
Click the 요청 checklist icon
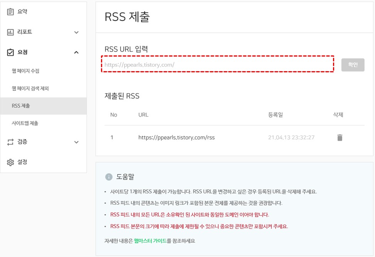pos(10,52)
